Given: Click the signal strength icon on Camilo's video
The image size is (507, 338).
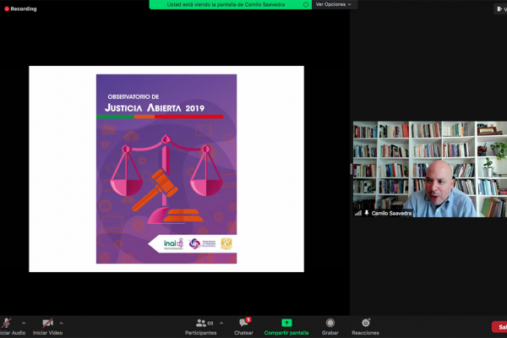Looking at the screenshot, I should tap(358, 213).
